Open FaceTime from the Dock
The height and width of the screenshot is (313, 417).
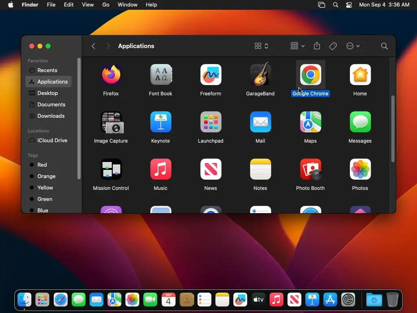pyautogui.click(x=150, y=300)
